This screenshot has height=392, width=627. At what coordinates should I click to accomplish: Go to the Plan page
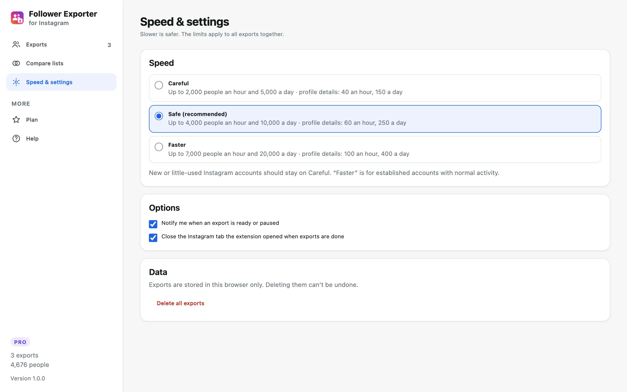(x=61, y=120)
